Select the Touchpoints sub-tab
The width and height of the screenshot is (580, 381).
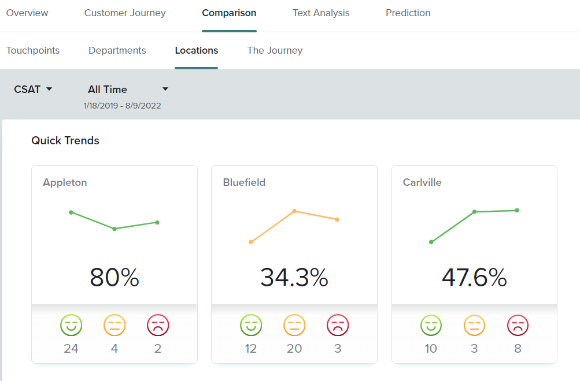[x=33, y=50]
